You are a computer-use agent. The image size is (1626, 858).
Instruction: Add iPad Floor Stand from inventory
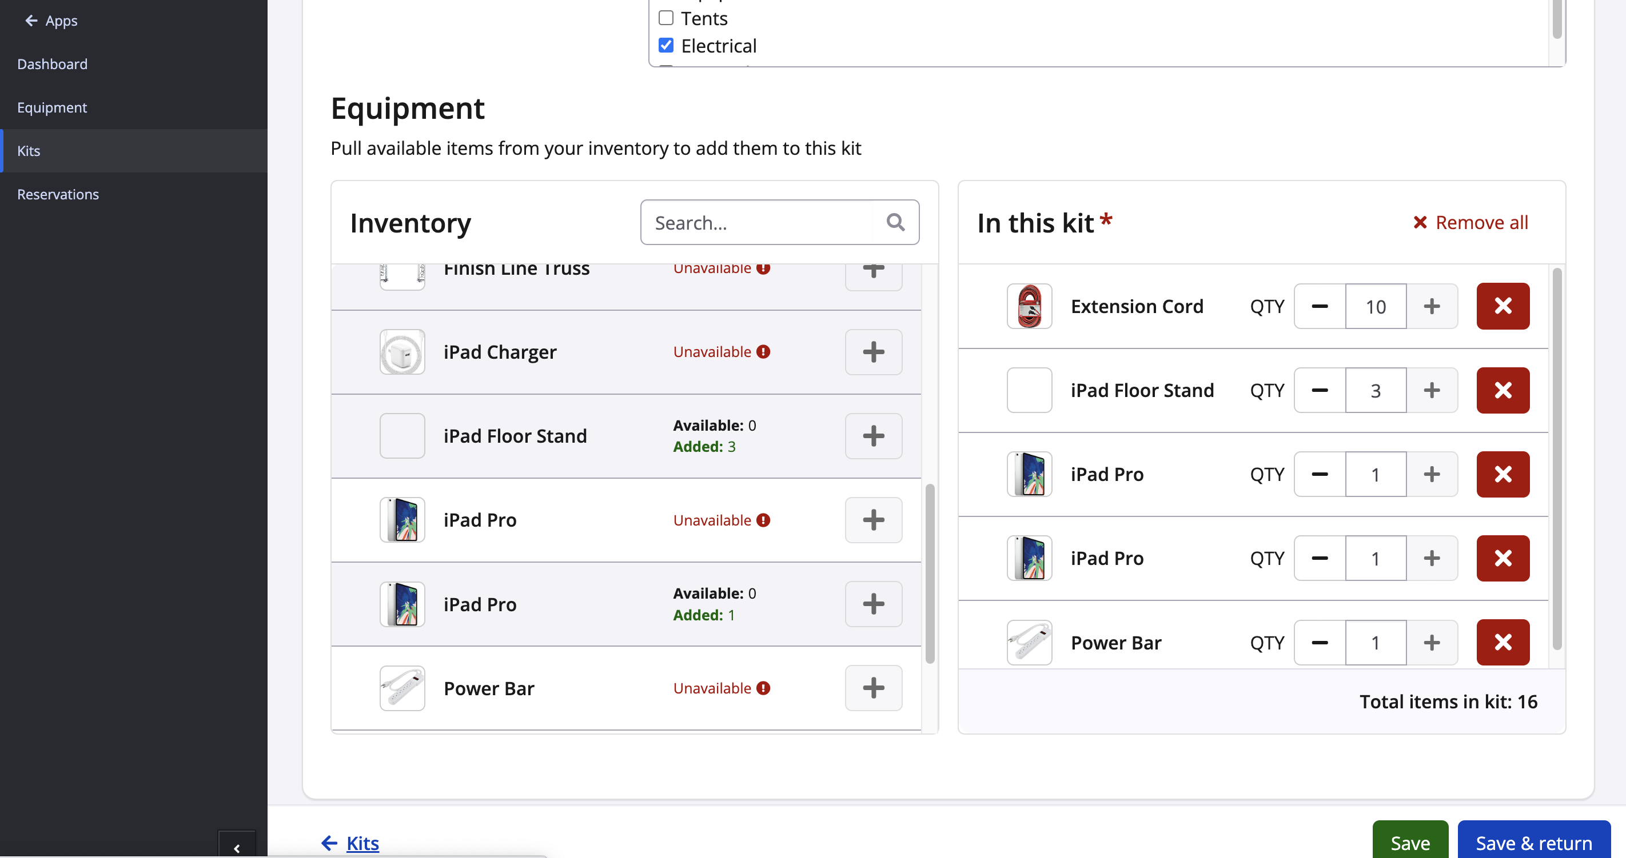point(874,436)
